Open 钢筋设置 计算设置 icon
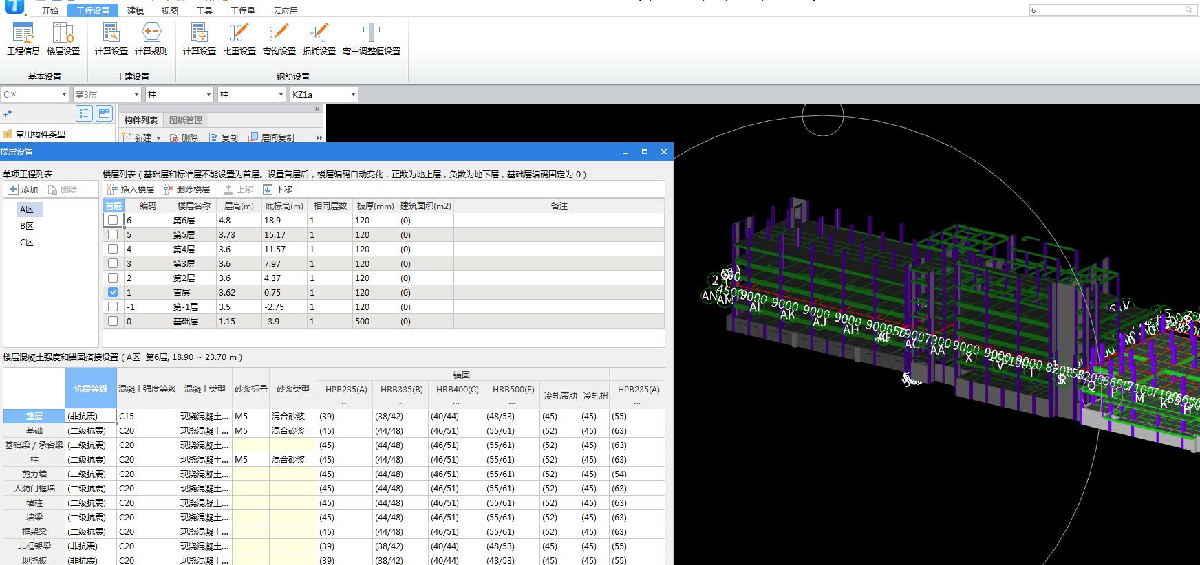 coord(200,38)
